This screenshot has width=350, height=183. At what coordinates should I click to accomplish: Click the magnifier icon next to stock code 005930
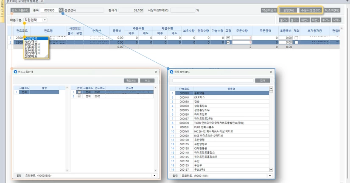click(61, 10)
